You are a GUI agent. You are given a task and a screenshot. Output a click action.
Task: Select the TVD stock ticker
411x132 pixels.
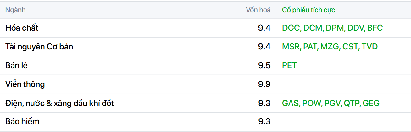click(x=369, y=47)
